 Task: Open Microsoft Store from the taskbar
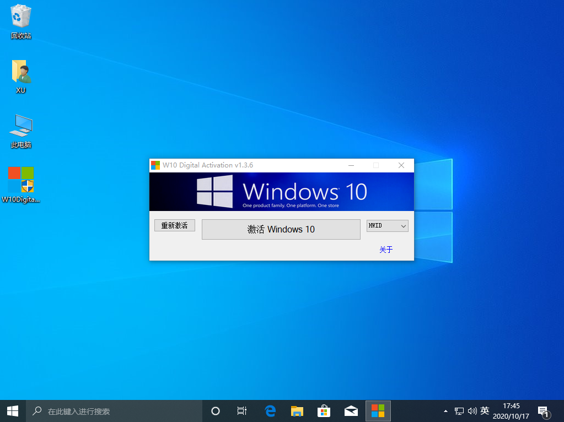[x=324, y=410]
